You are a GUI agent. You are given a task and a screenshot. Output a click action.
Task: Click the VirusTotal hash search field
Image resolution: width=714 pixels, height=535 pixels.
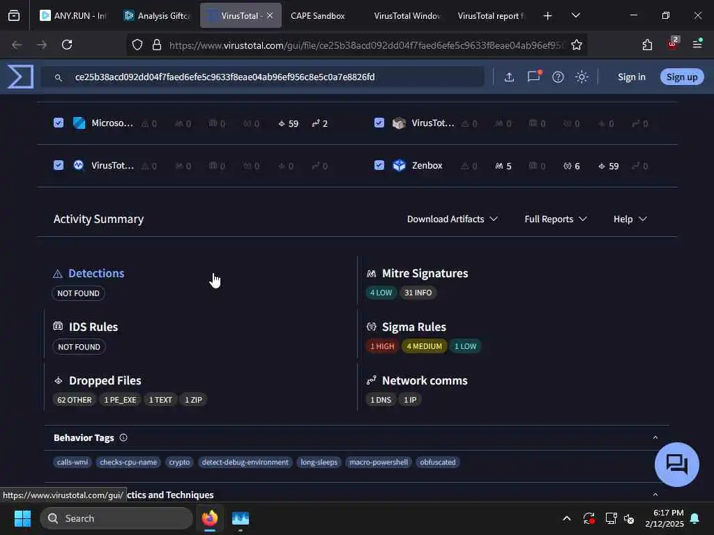tap(262, 77)
